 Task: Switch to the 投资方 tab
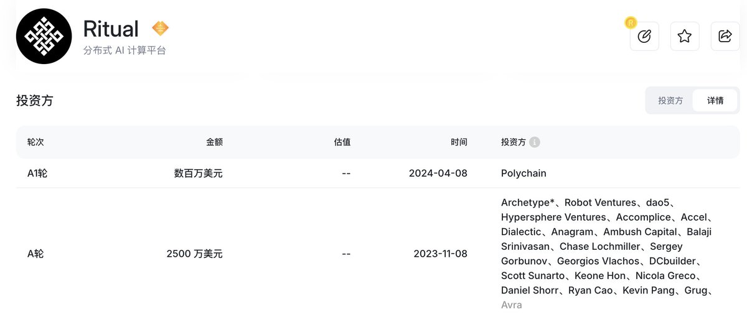[x=670, y=100]
